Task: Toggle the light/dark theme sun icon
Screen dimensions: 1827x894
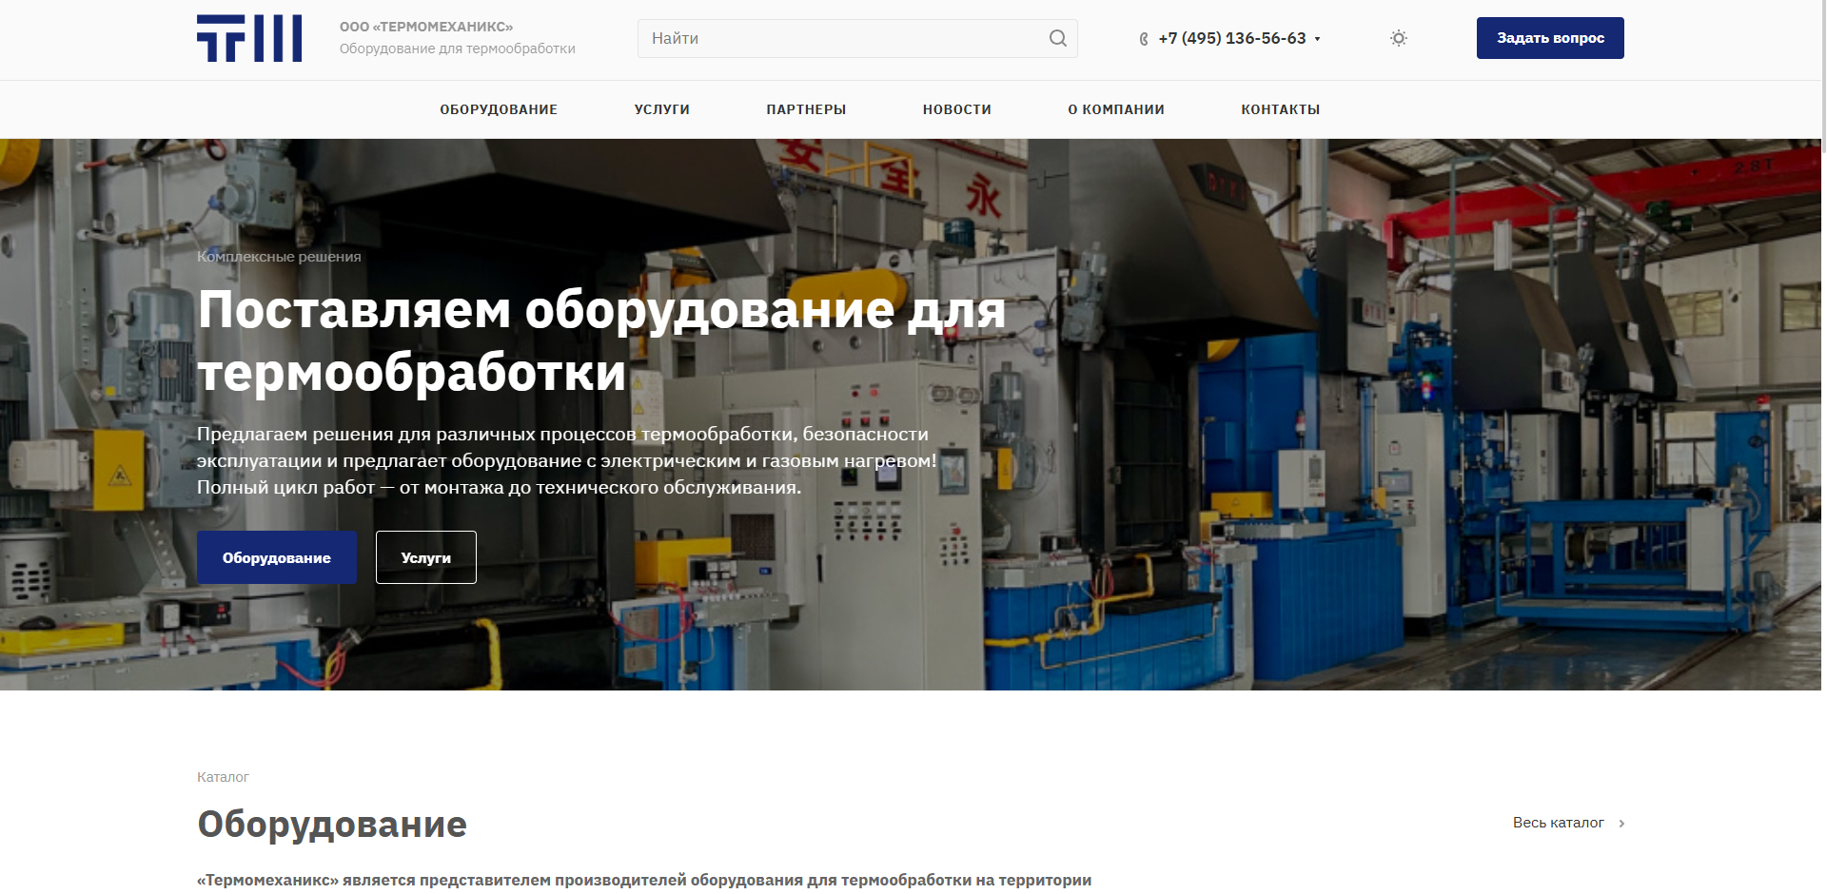Action: 1398,38
